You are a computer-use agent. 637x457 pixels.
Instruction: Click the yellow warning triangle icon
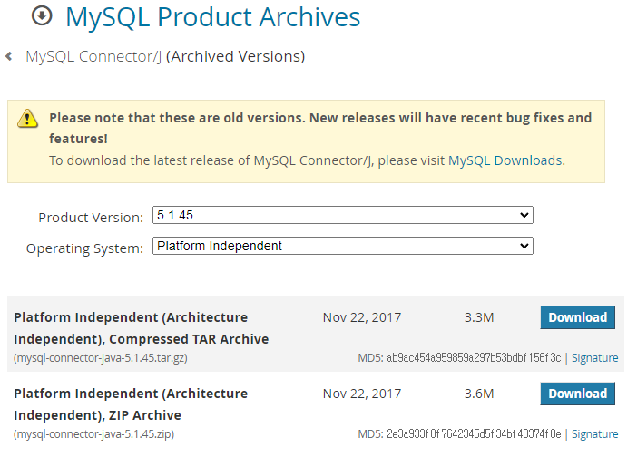click(27, 119)
